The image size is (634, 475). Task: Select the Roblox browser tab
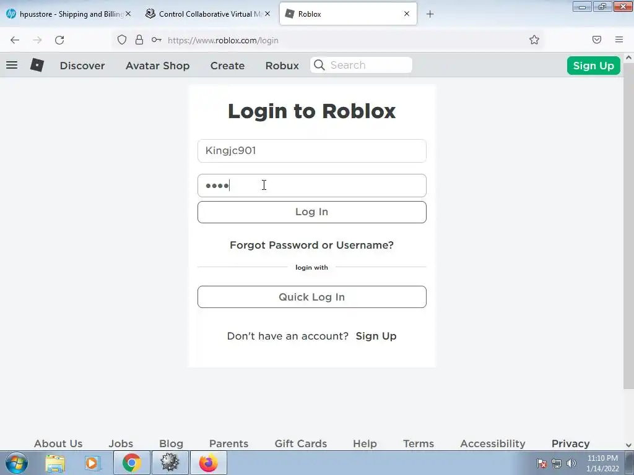pyautogui.click(x=348, y=14)
